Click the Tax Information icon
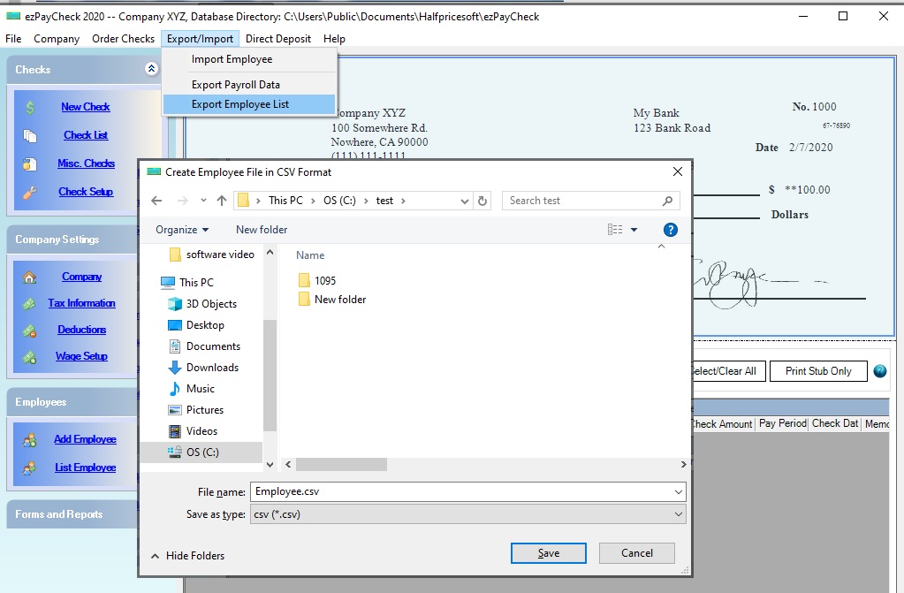The height and width of the screenshot is (593, 904). coord(30,303)
